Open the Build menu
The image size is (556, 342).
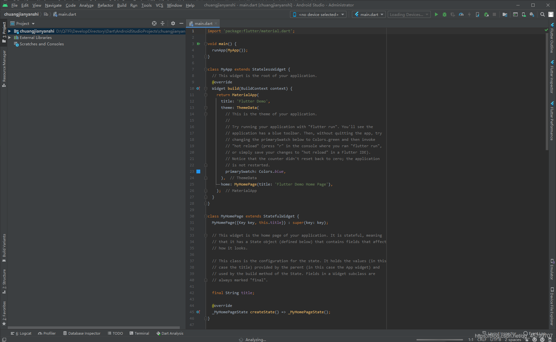(x=122, y=5)
